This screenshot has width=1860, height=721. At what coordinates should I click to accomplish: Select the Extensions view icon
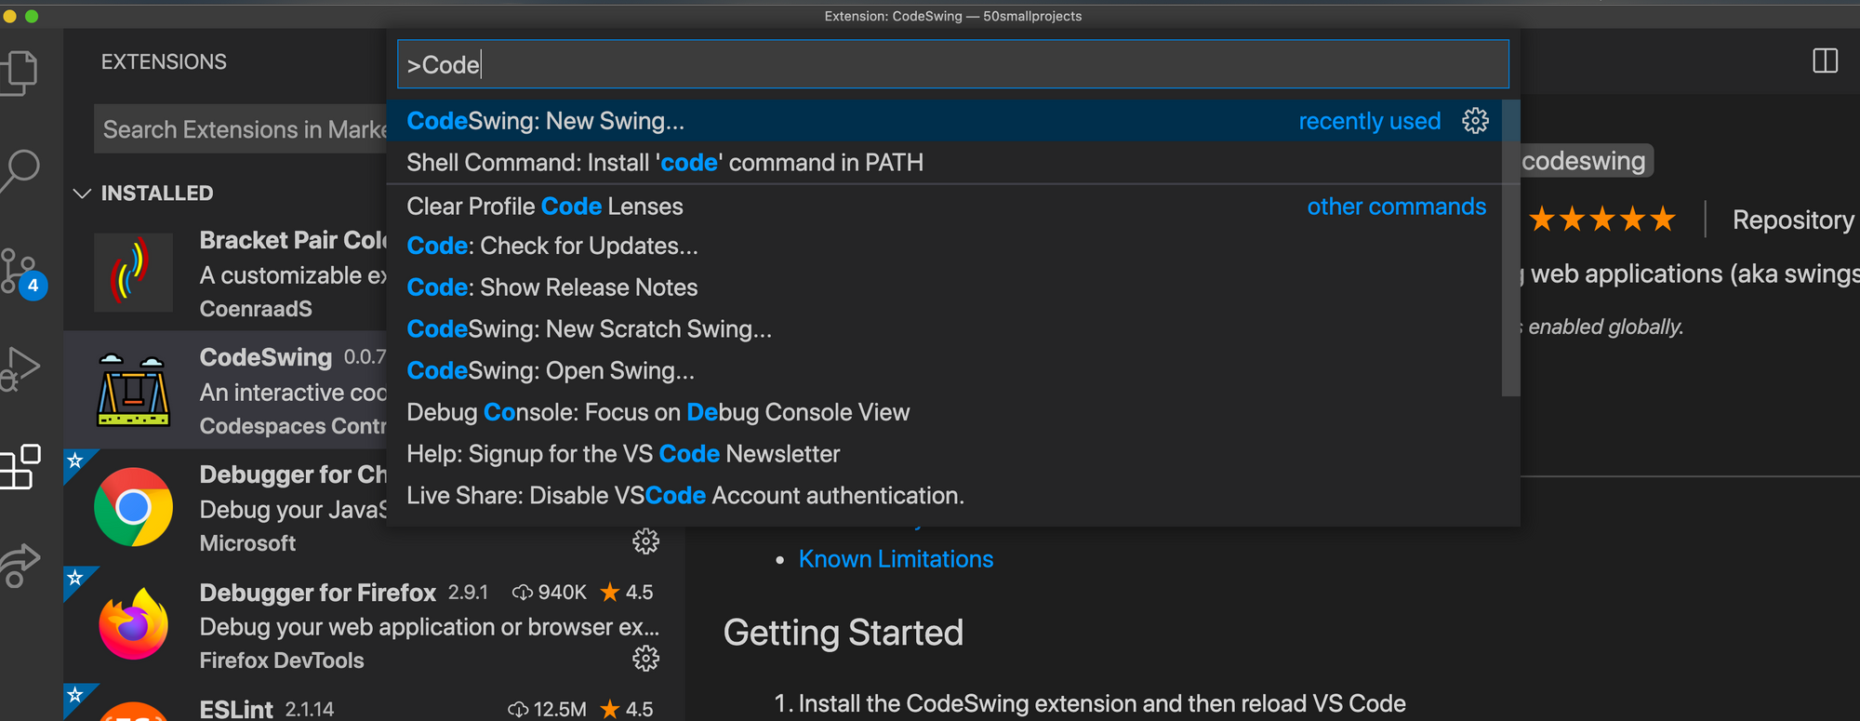tap(20, 467)
